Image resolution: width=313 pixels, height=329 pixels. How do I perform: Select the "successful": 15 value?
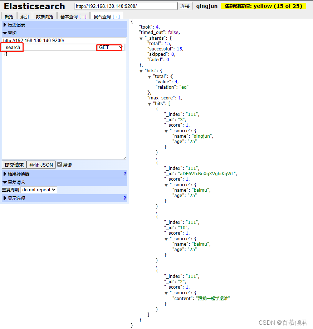click(x=180, y=49)
